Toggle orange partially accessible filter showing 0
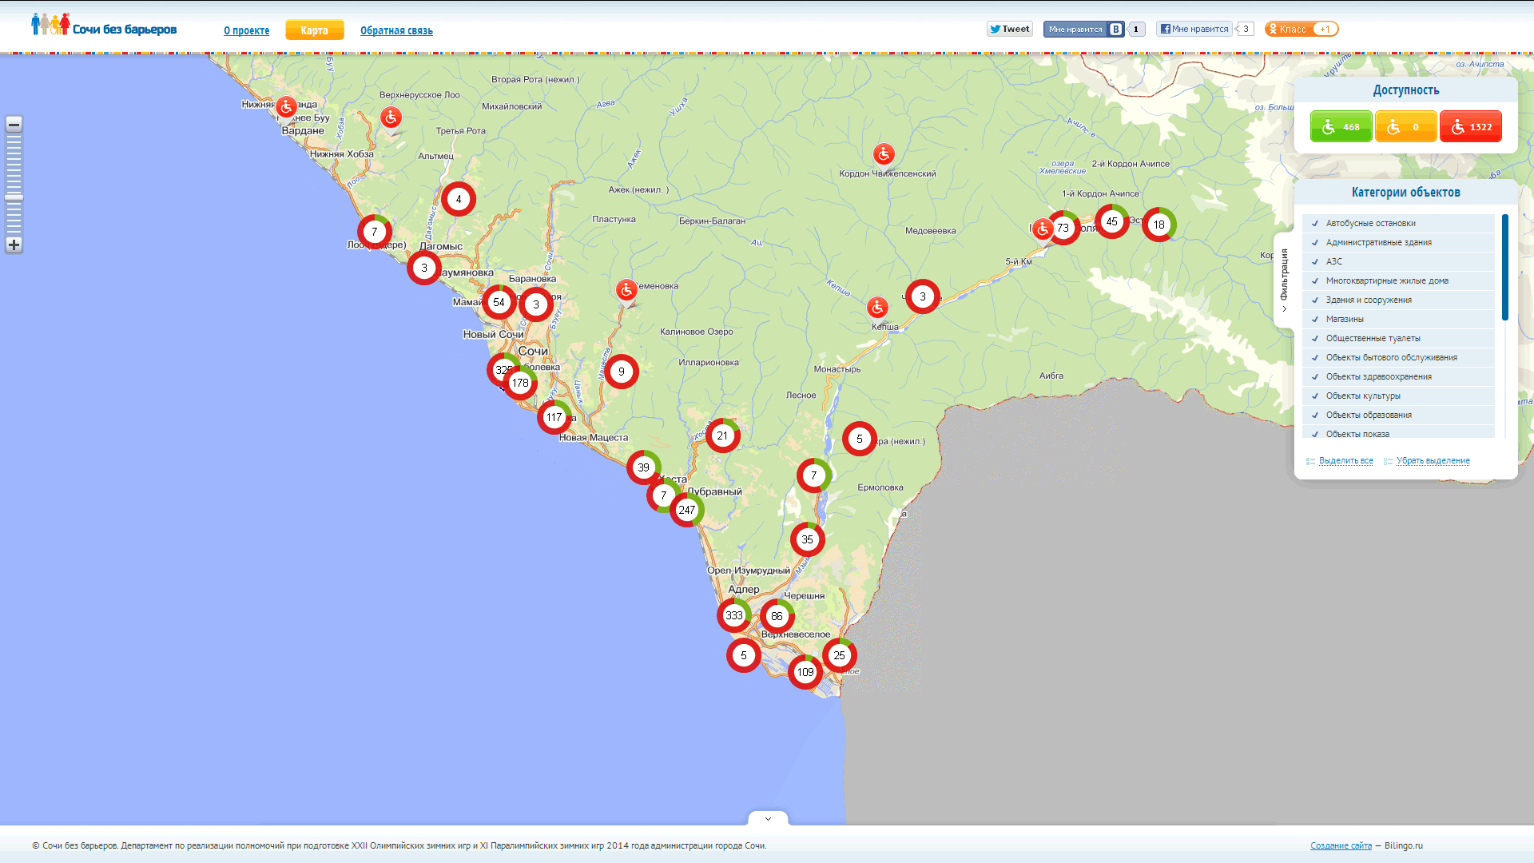 pyautogui.click(x=1405, y=126)
